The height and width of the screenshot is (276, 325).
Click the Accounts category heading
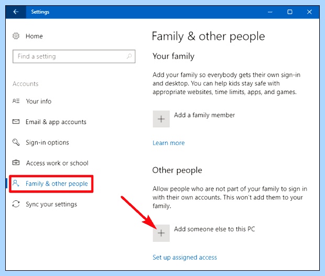click(26, 84)
